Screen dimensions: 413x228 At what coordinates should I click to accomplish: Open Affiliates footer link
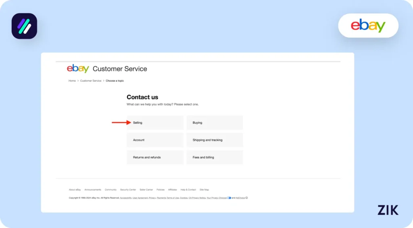[173, 190]
